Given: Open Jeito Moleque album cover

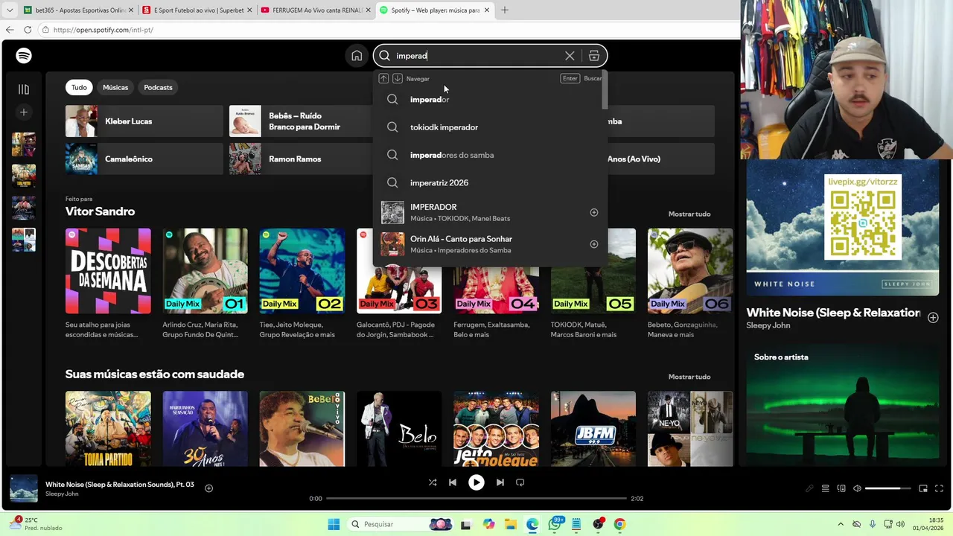Looking at the screenshot, I should coord(496,429).
